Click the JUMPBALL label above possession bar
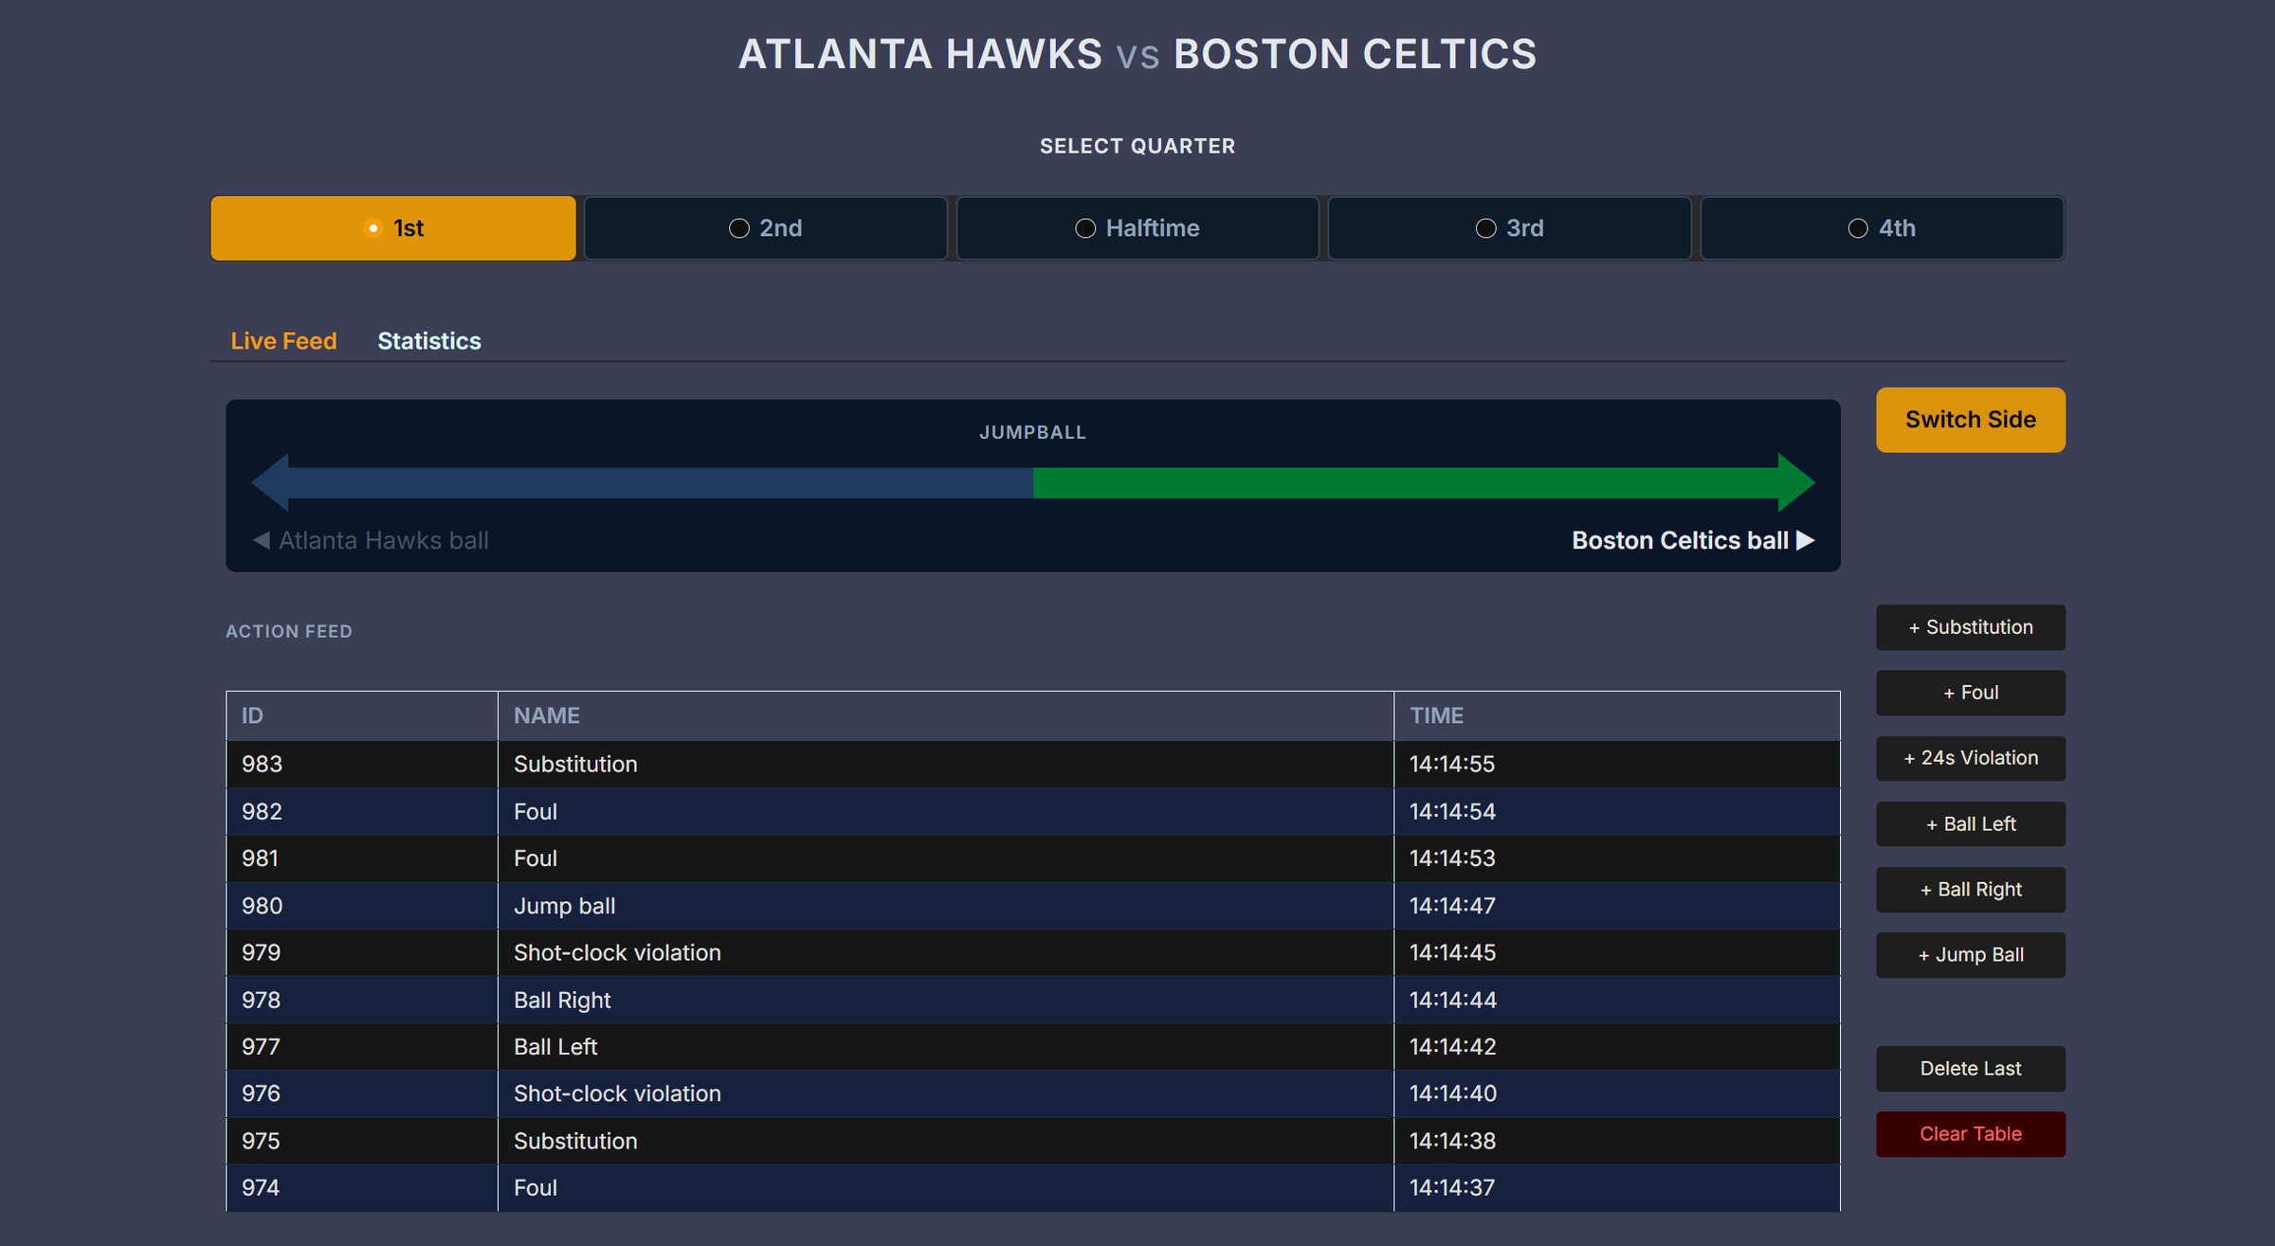This screenshot has height=1246, width=2275. (1032, 432)
